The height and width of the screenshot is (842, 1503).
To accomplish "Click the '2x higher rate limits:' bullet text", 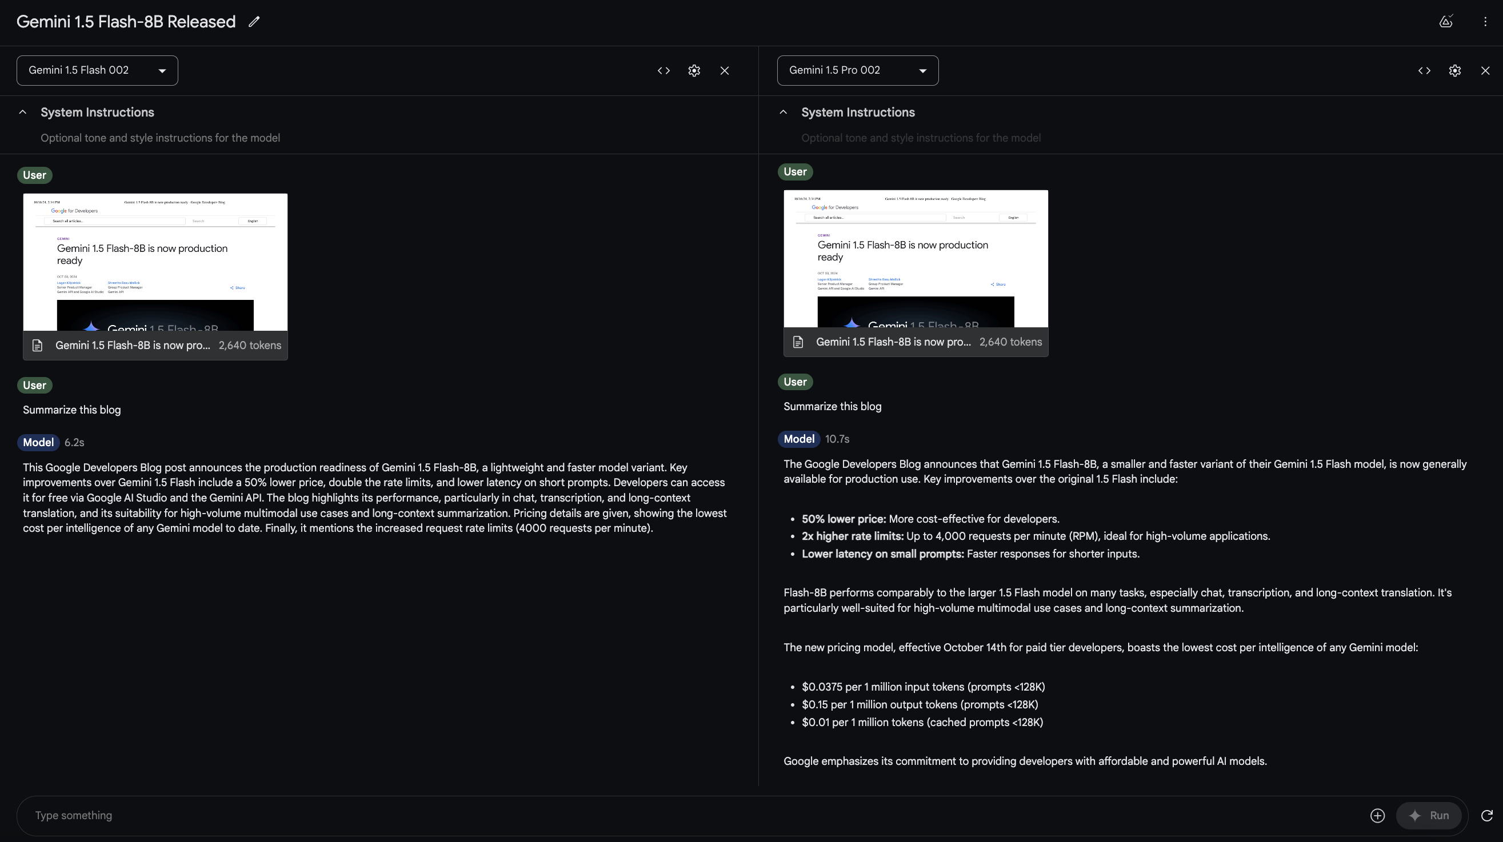I will point(853,536).
